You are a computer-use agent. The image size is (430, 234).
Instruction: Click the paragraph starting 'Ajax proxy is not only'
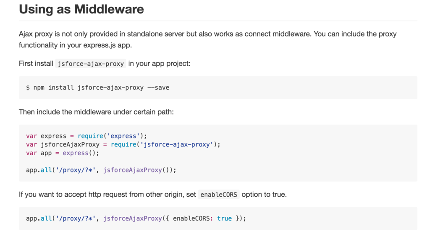tap(207, 39)
